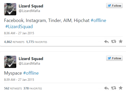Open #offline hashtag in first tweet
The width and height of the screenshot is (126, 92).
coord(99,20)
